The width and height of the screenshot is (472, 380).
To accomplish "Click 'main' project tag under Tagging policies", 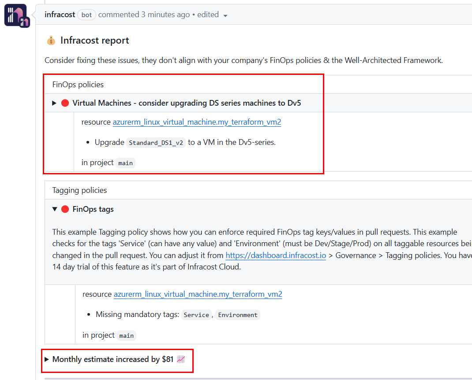I will click(127, 336).
